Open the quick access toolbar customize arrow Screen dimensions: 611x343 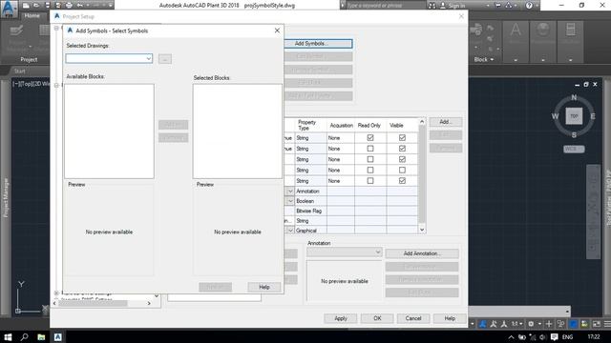coord(111,6)
